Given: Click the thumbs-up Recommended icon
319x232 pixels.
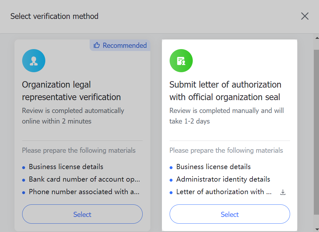Looking at the screenshot, I should [97, 45].
